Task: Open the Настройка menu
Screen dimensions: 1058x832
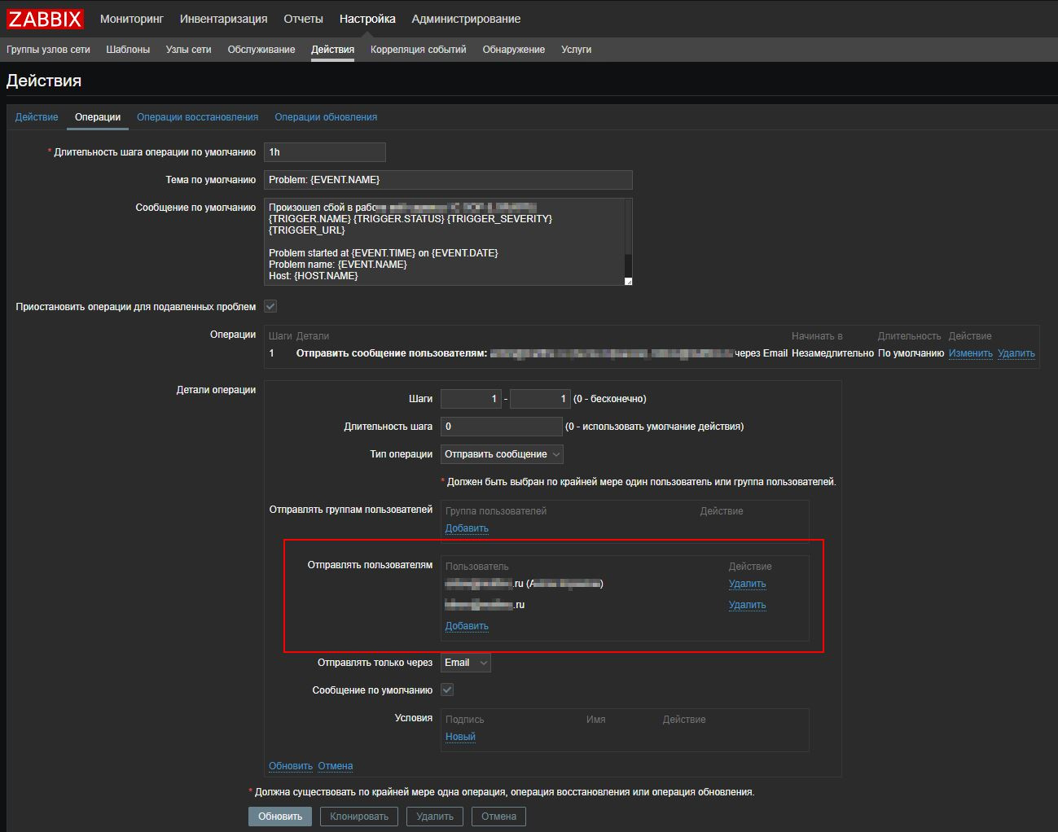Action: click(367, 19)
